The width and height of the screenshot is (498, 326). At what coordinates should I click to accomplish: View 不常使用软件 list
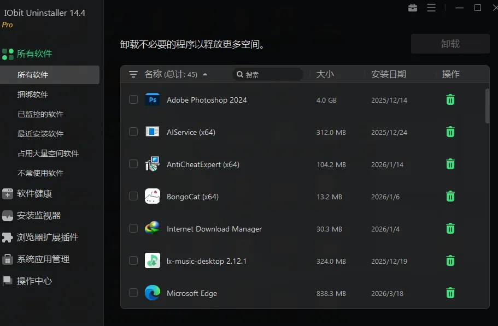point(40,173)
